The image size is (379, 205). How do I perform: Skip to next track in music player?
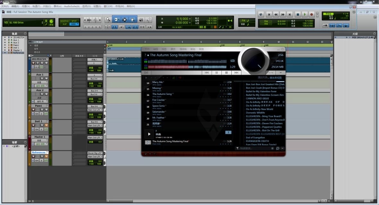click(x=237, y=73)
